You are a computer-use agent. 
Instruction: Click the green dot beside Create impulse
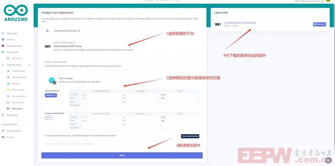[x=8, y=71]
